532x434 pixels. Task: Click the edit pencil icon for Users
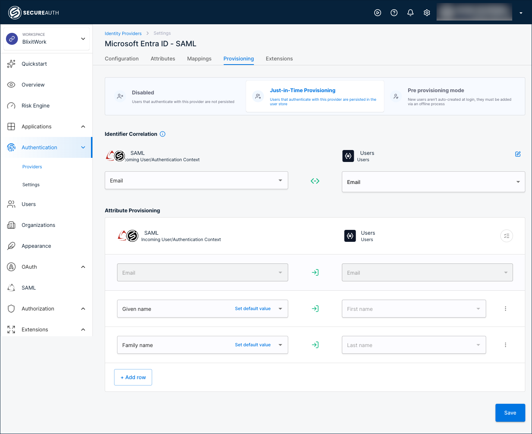(518, 154)
